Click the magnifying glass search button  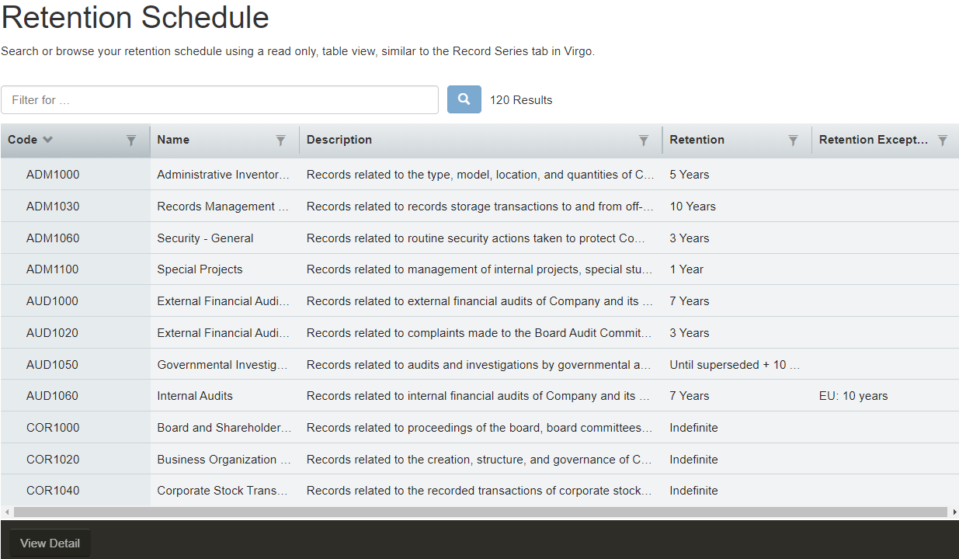(464, 99)
